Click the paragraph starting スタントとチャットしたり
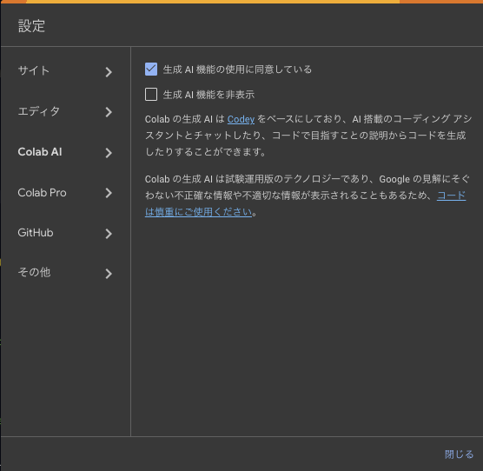The image size is (483, 471). [x=305, y=136]
